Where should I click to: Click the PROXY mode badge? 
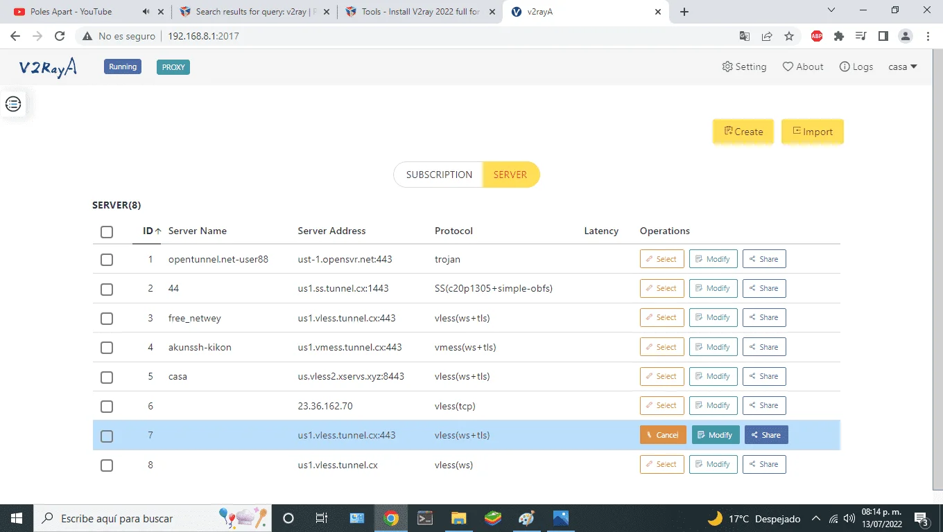pyautogui.click(x=173, y=67)
